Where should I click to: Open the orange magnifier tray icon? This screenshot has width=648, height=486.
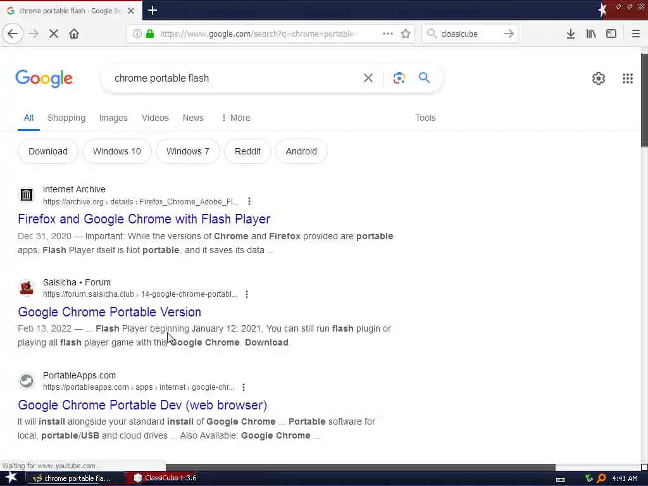(x=602, y=478)
